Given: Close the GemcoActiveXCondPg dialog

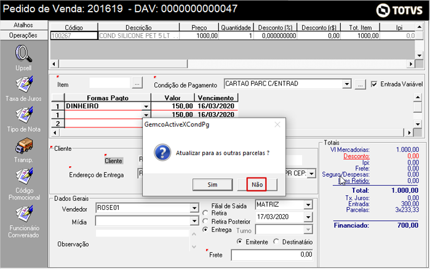Looking at the screenshot, I should (x=277, y=124).
